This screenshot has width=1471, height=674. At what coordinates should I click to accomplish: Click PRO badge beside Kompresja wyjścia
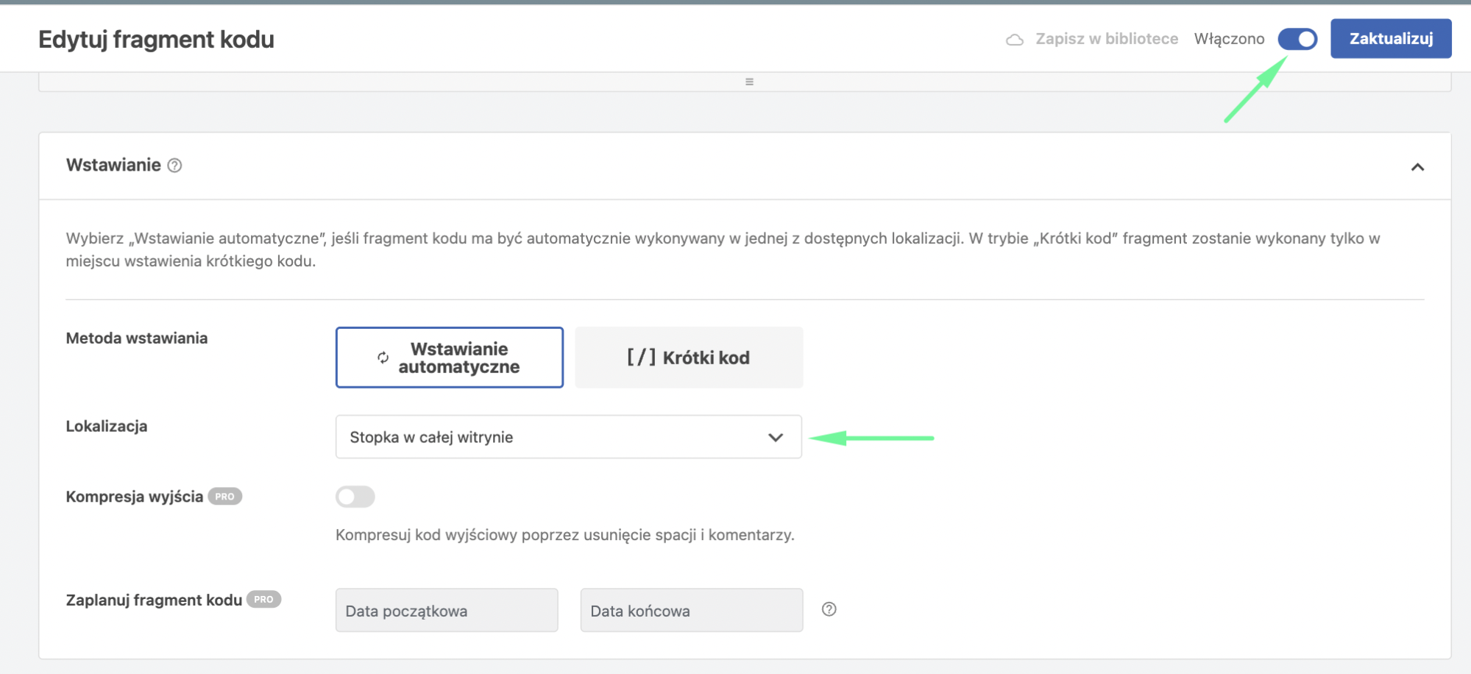[224, 497]
